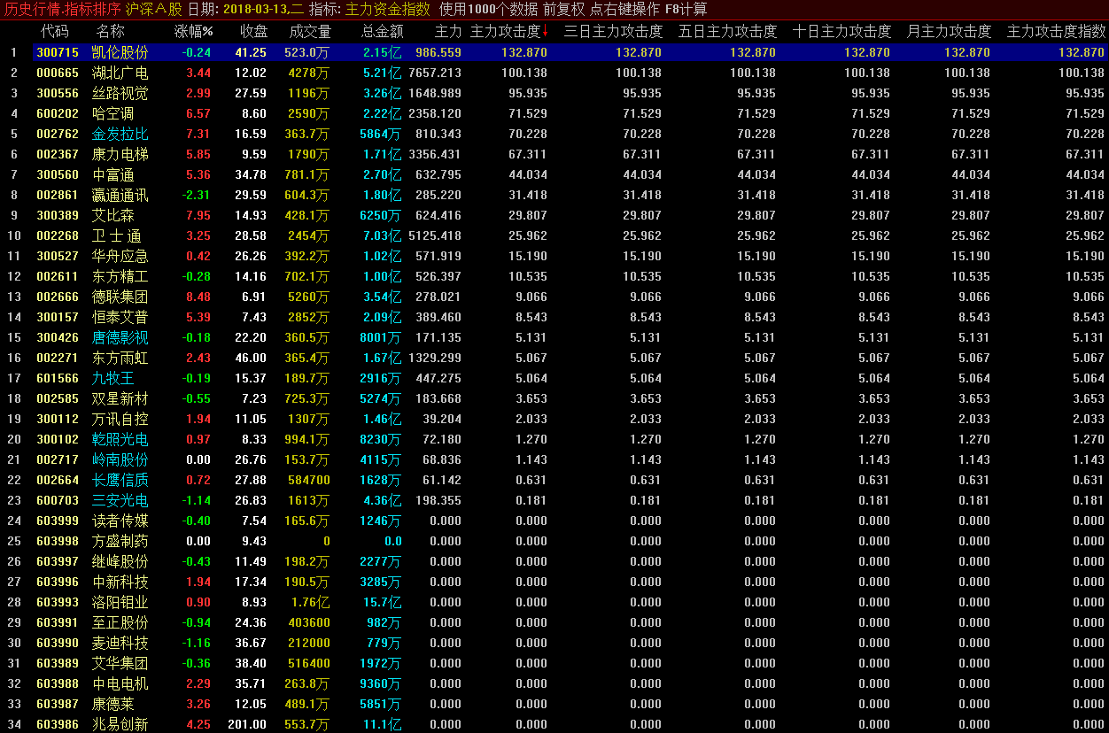Select stock 中电电机
The width and height of the screenshot is (1109, 733).
click(120, 683)
